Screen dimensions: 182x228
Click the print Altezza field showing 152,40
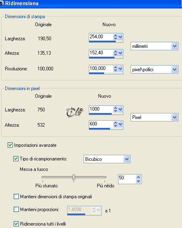point(101,53)
